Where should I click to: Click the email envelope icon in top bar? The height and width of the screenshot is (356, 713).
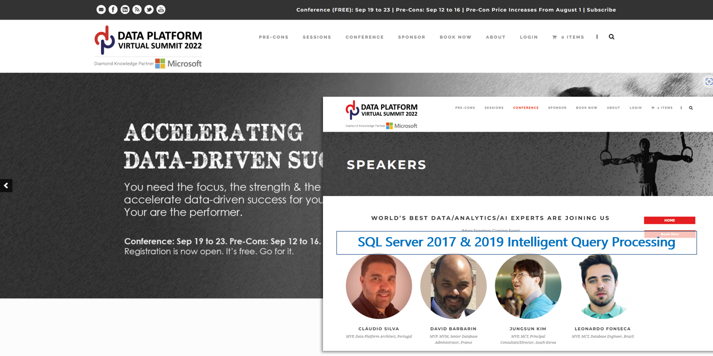point(101,9)
